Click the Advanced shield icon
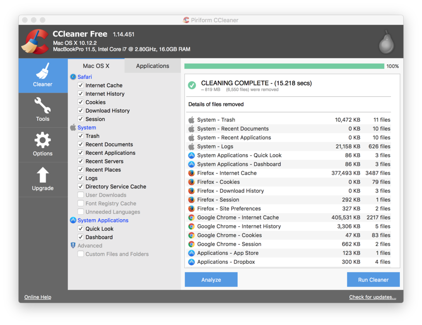Screen dimensions: 422x325 click(73, 245)
